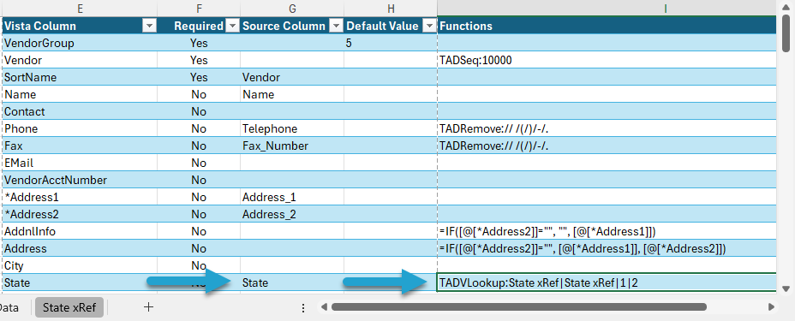Select the TADVLookup State xRef function cell

[607, 282]
